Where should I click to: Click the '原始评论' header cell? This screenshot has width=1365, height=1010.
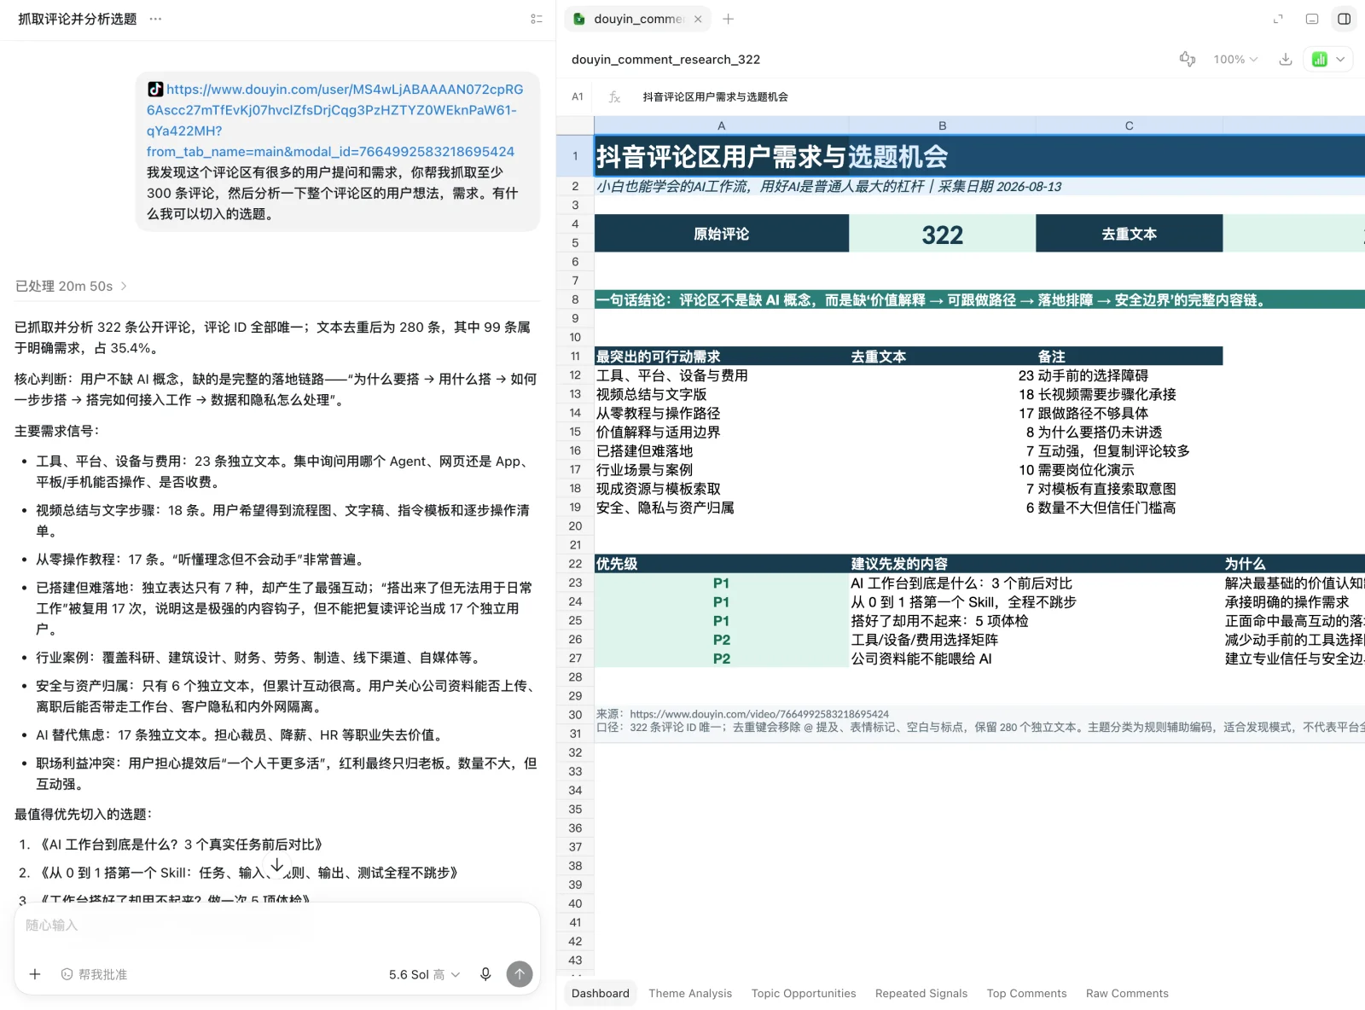coord(722,234)
